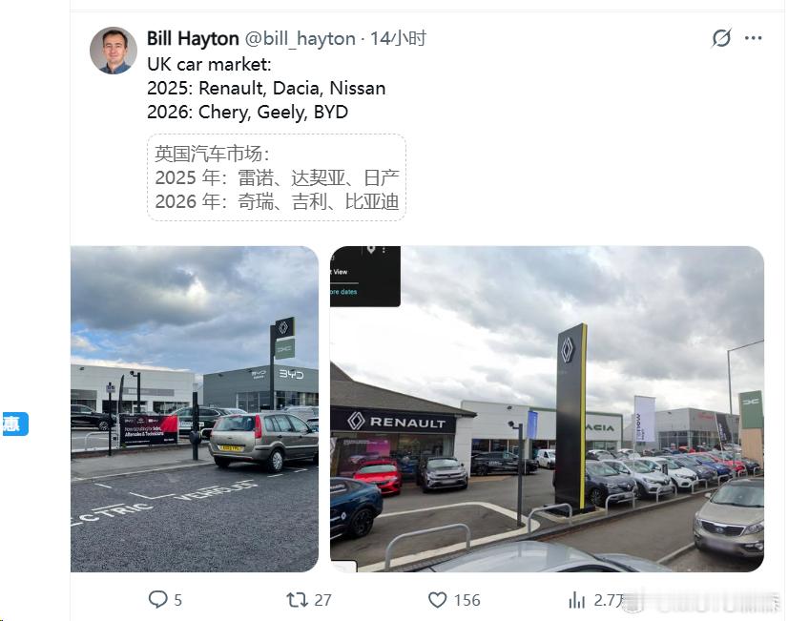Click the Street View overlay in right photo

[365, 276]
